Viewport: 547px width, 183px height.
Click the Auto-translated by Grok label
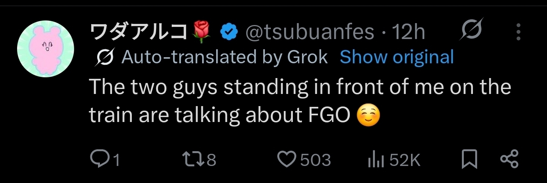point(224,57)
